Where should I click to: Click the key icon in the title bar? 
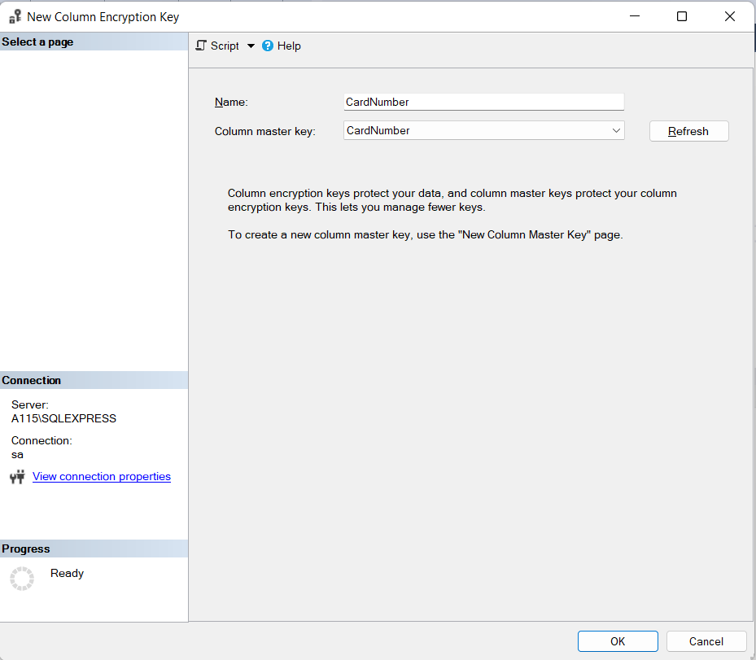tap(15, 16)
